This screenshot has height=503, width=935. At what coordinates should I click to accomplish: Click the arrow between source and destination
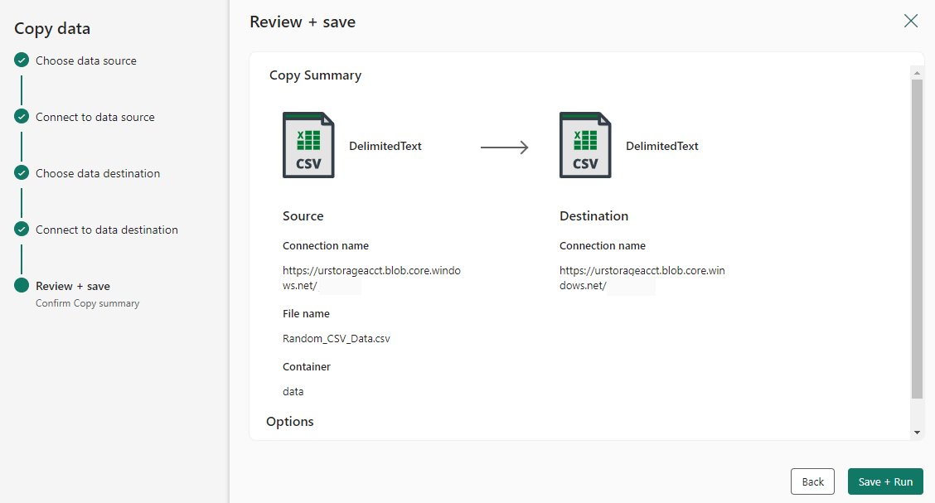pyautogui.click(x=505, y=148)
